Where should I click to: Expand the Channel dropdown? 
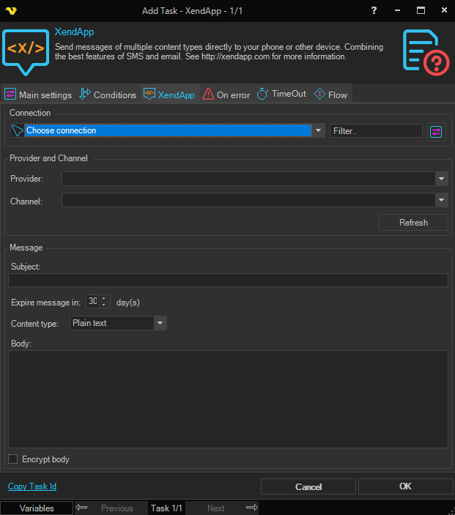tap(441, 200)
